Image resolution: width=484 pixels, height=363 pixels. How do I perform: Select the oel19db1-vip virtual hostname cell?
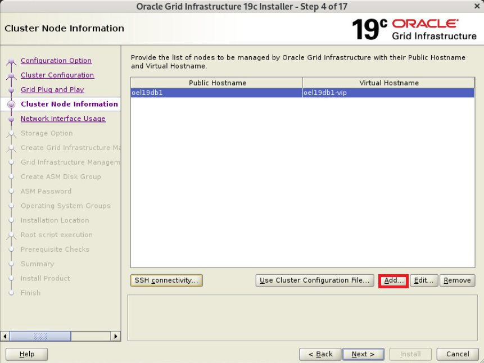[388, 93]
